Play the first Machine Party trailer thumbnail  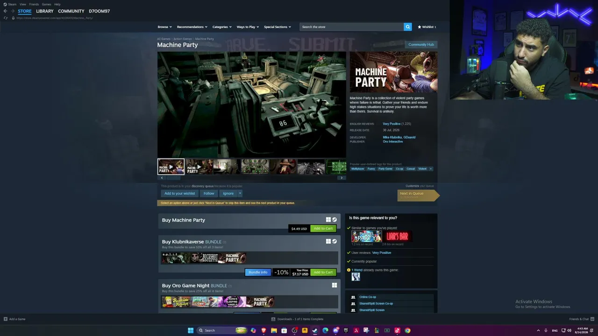[171, 167]
